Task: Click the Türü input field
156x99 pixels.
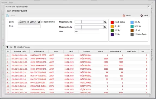Action: coord(29,26)
